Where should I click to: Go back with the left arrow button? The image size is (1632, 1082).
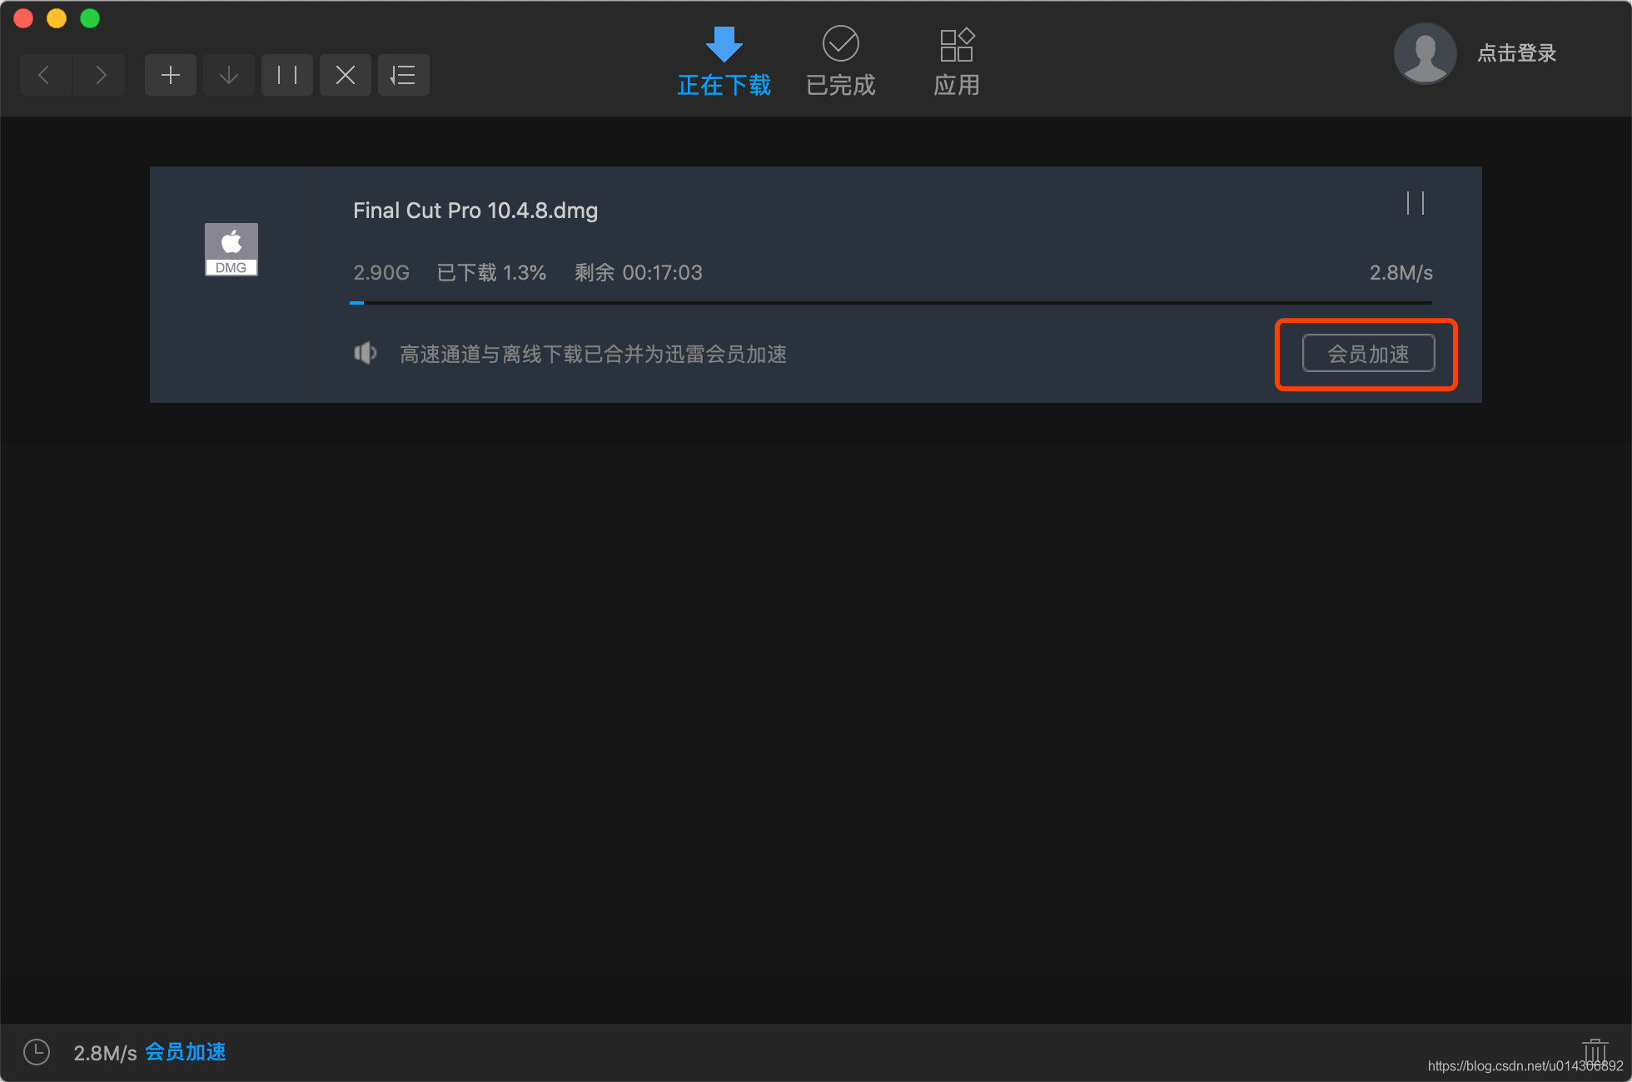(x=46, y=75)
